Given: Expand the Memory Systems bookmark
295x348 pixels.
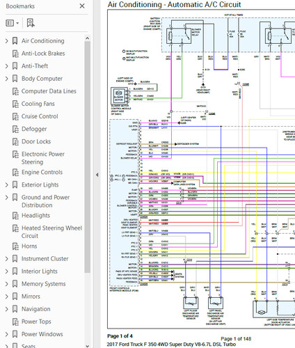Looking at the screenshot, I should (x=7, y=284).
